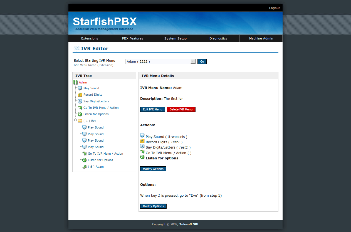The width and height of the screenshot is (351, 232).
Task: Click the Listen for Options checkmark icon under Adam
Action: [80, 114]
